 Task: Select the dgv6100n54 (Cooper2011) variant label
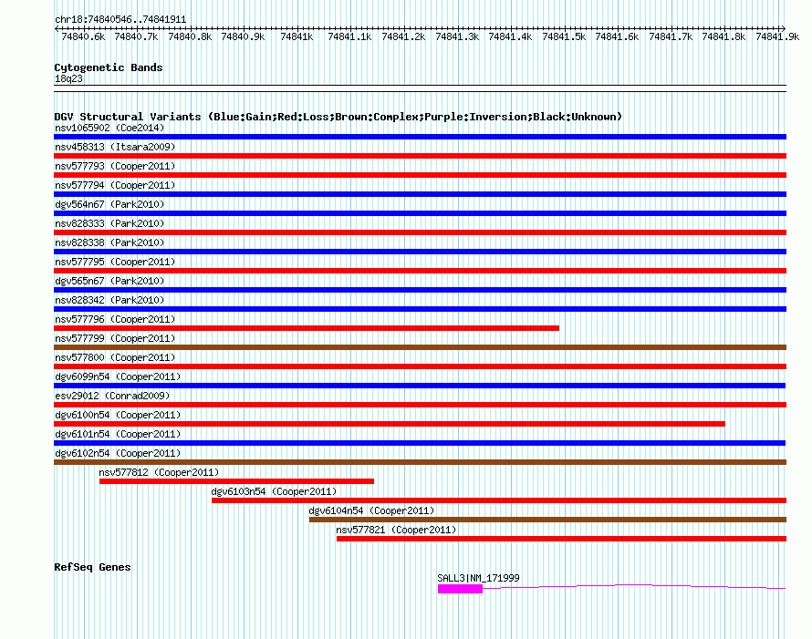pos(118,415)
